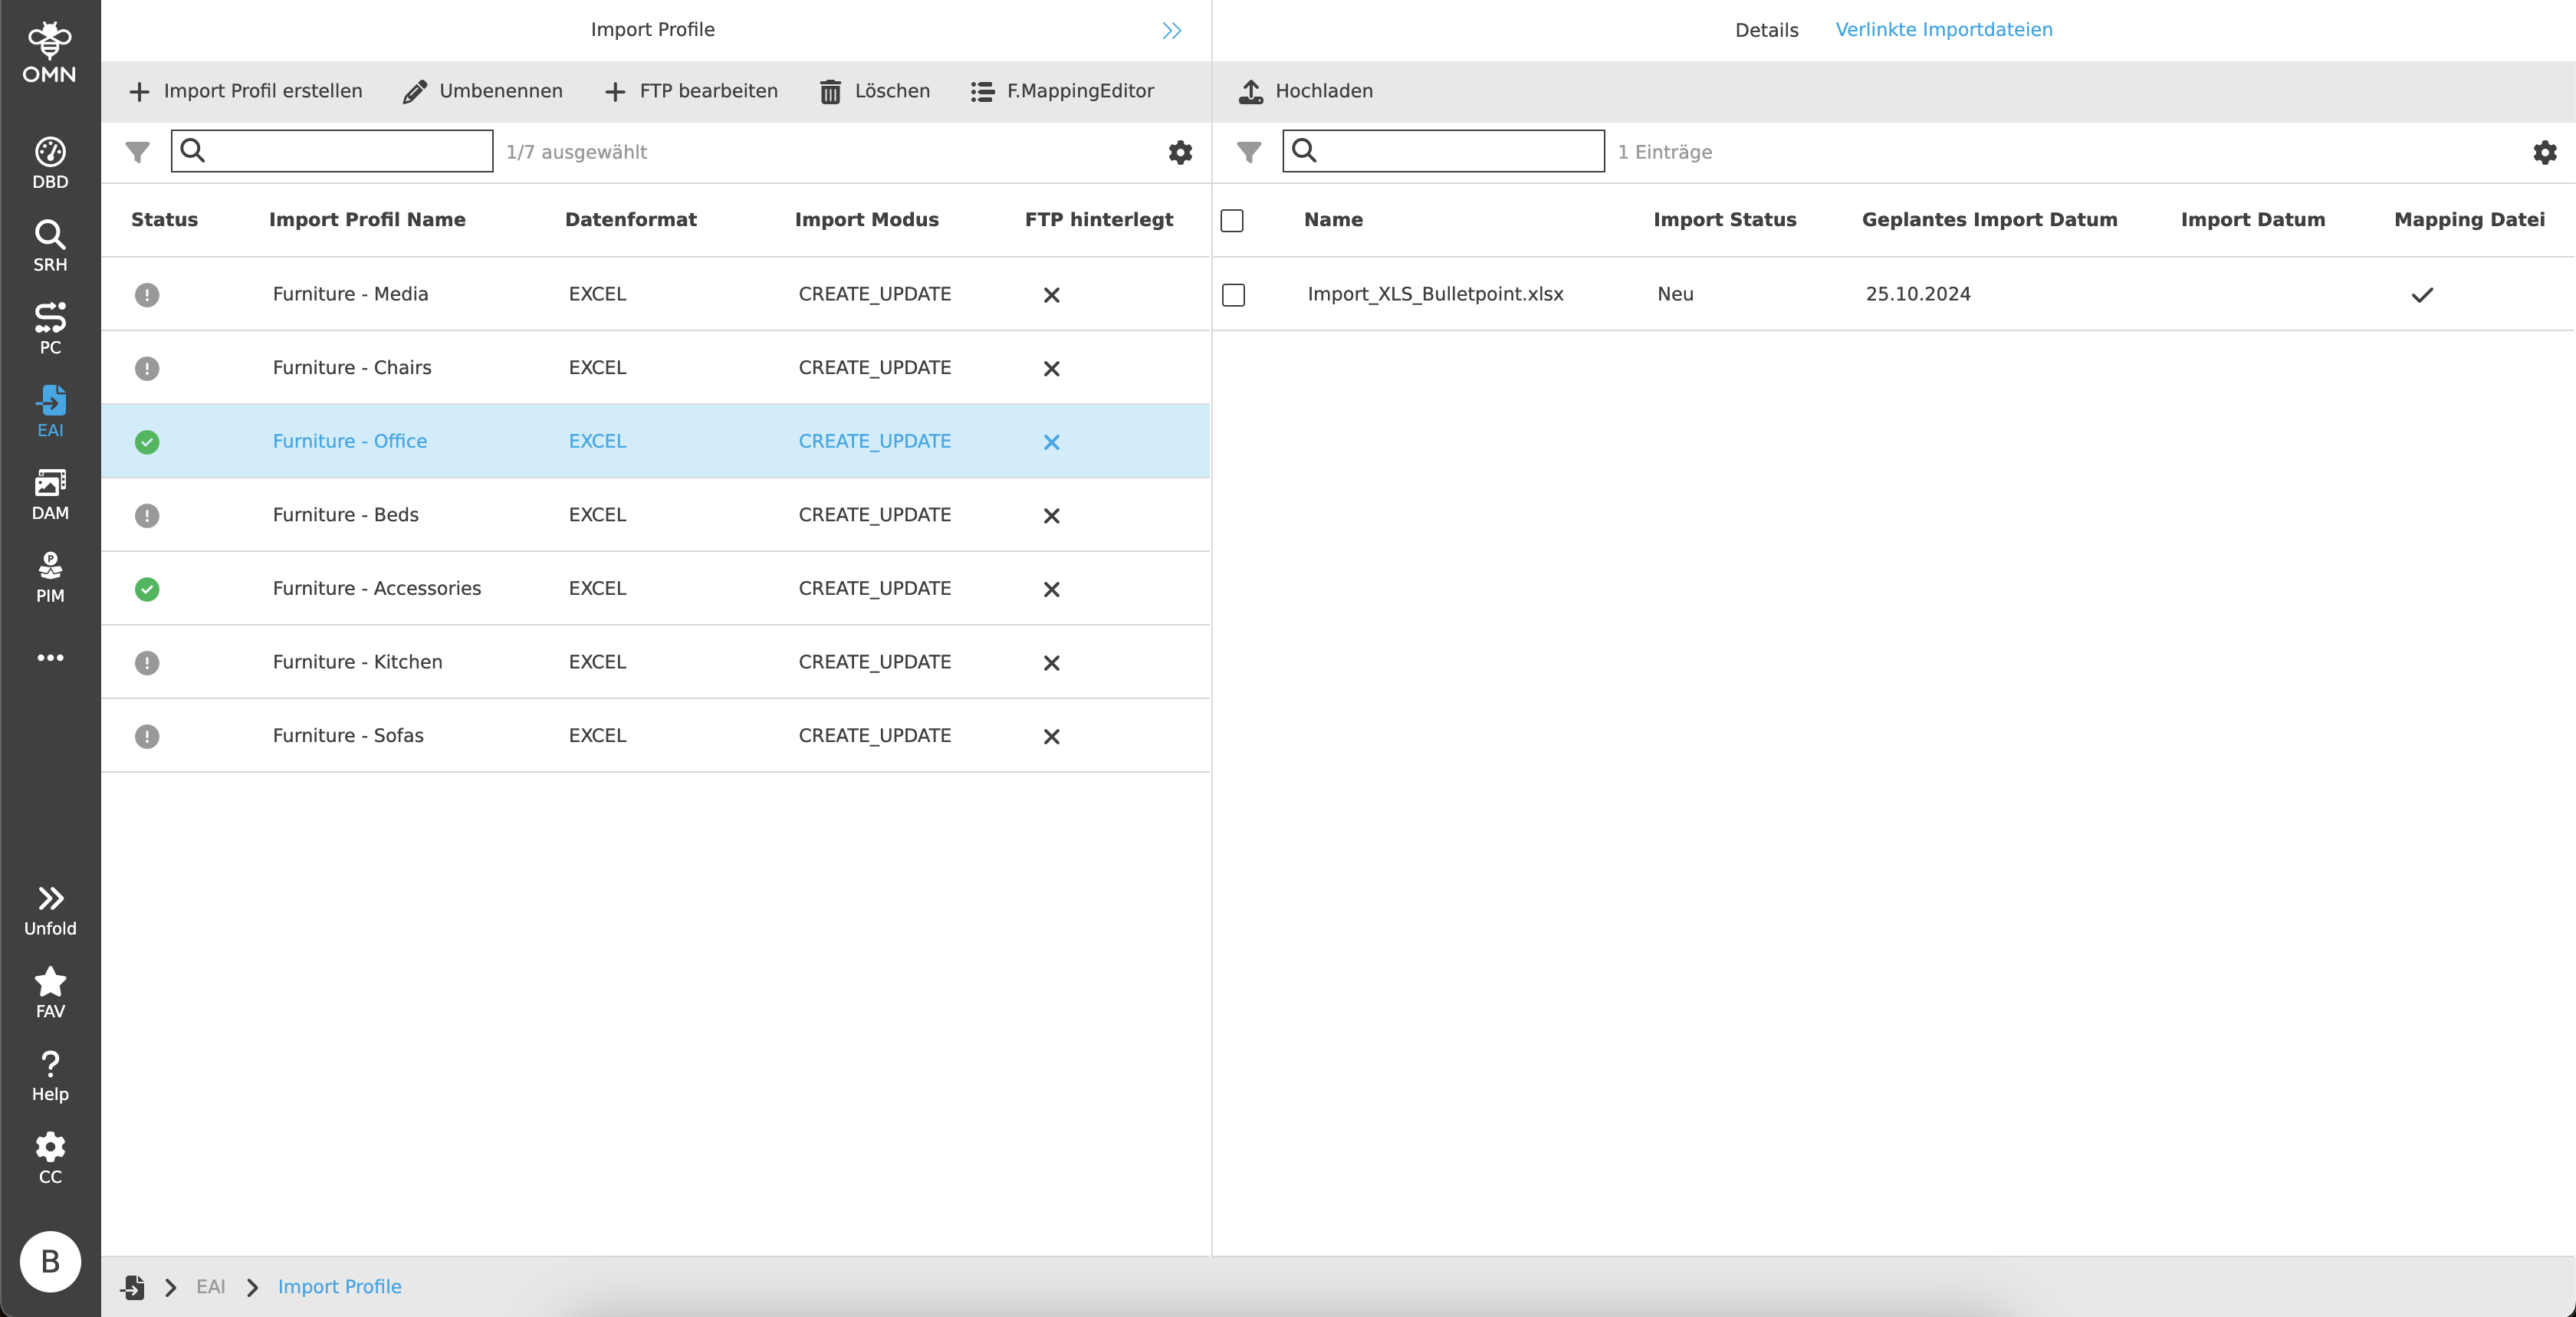Open the EAI module icon
2576x1317 pixels.
[50, 406]
